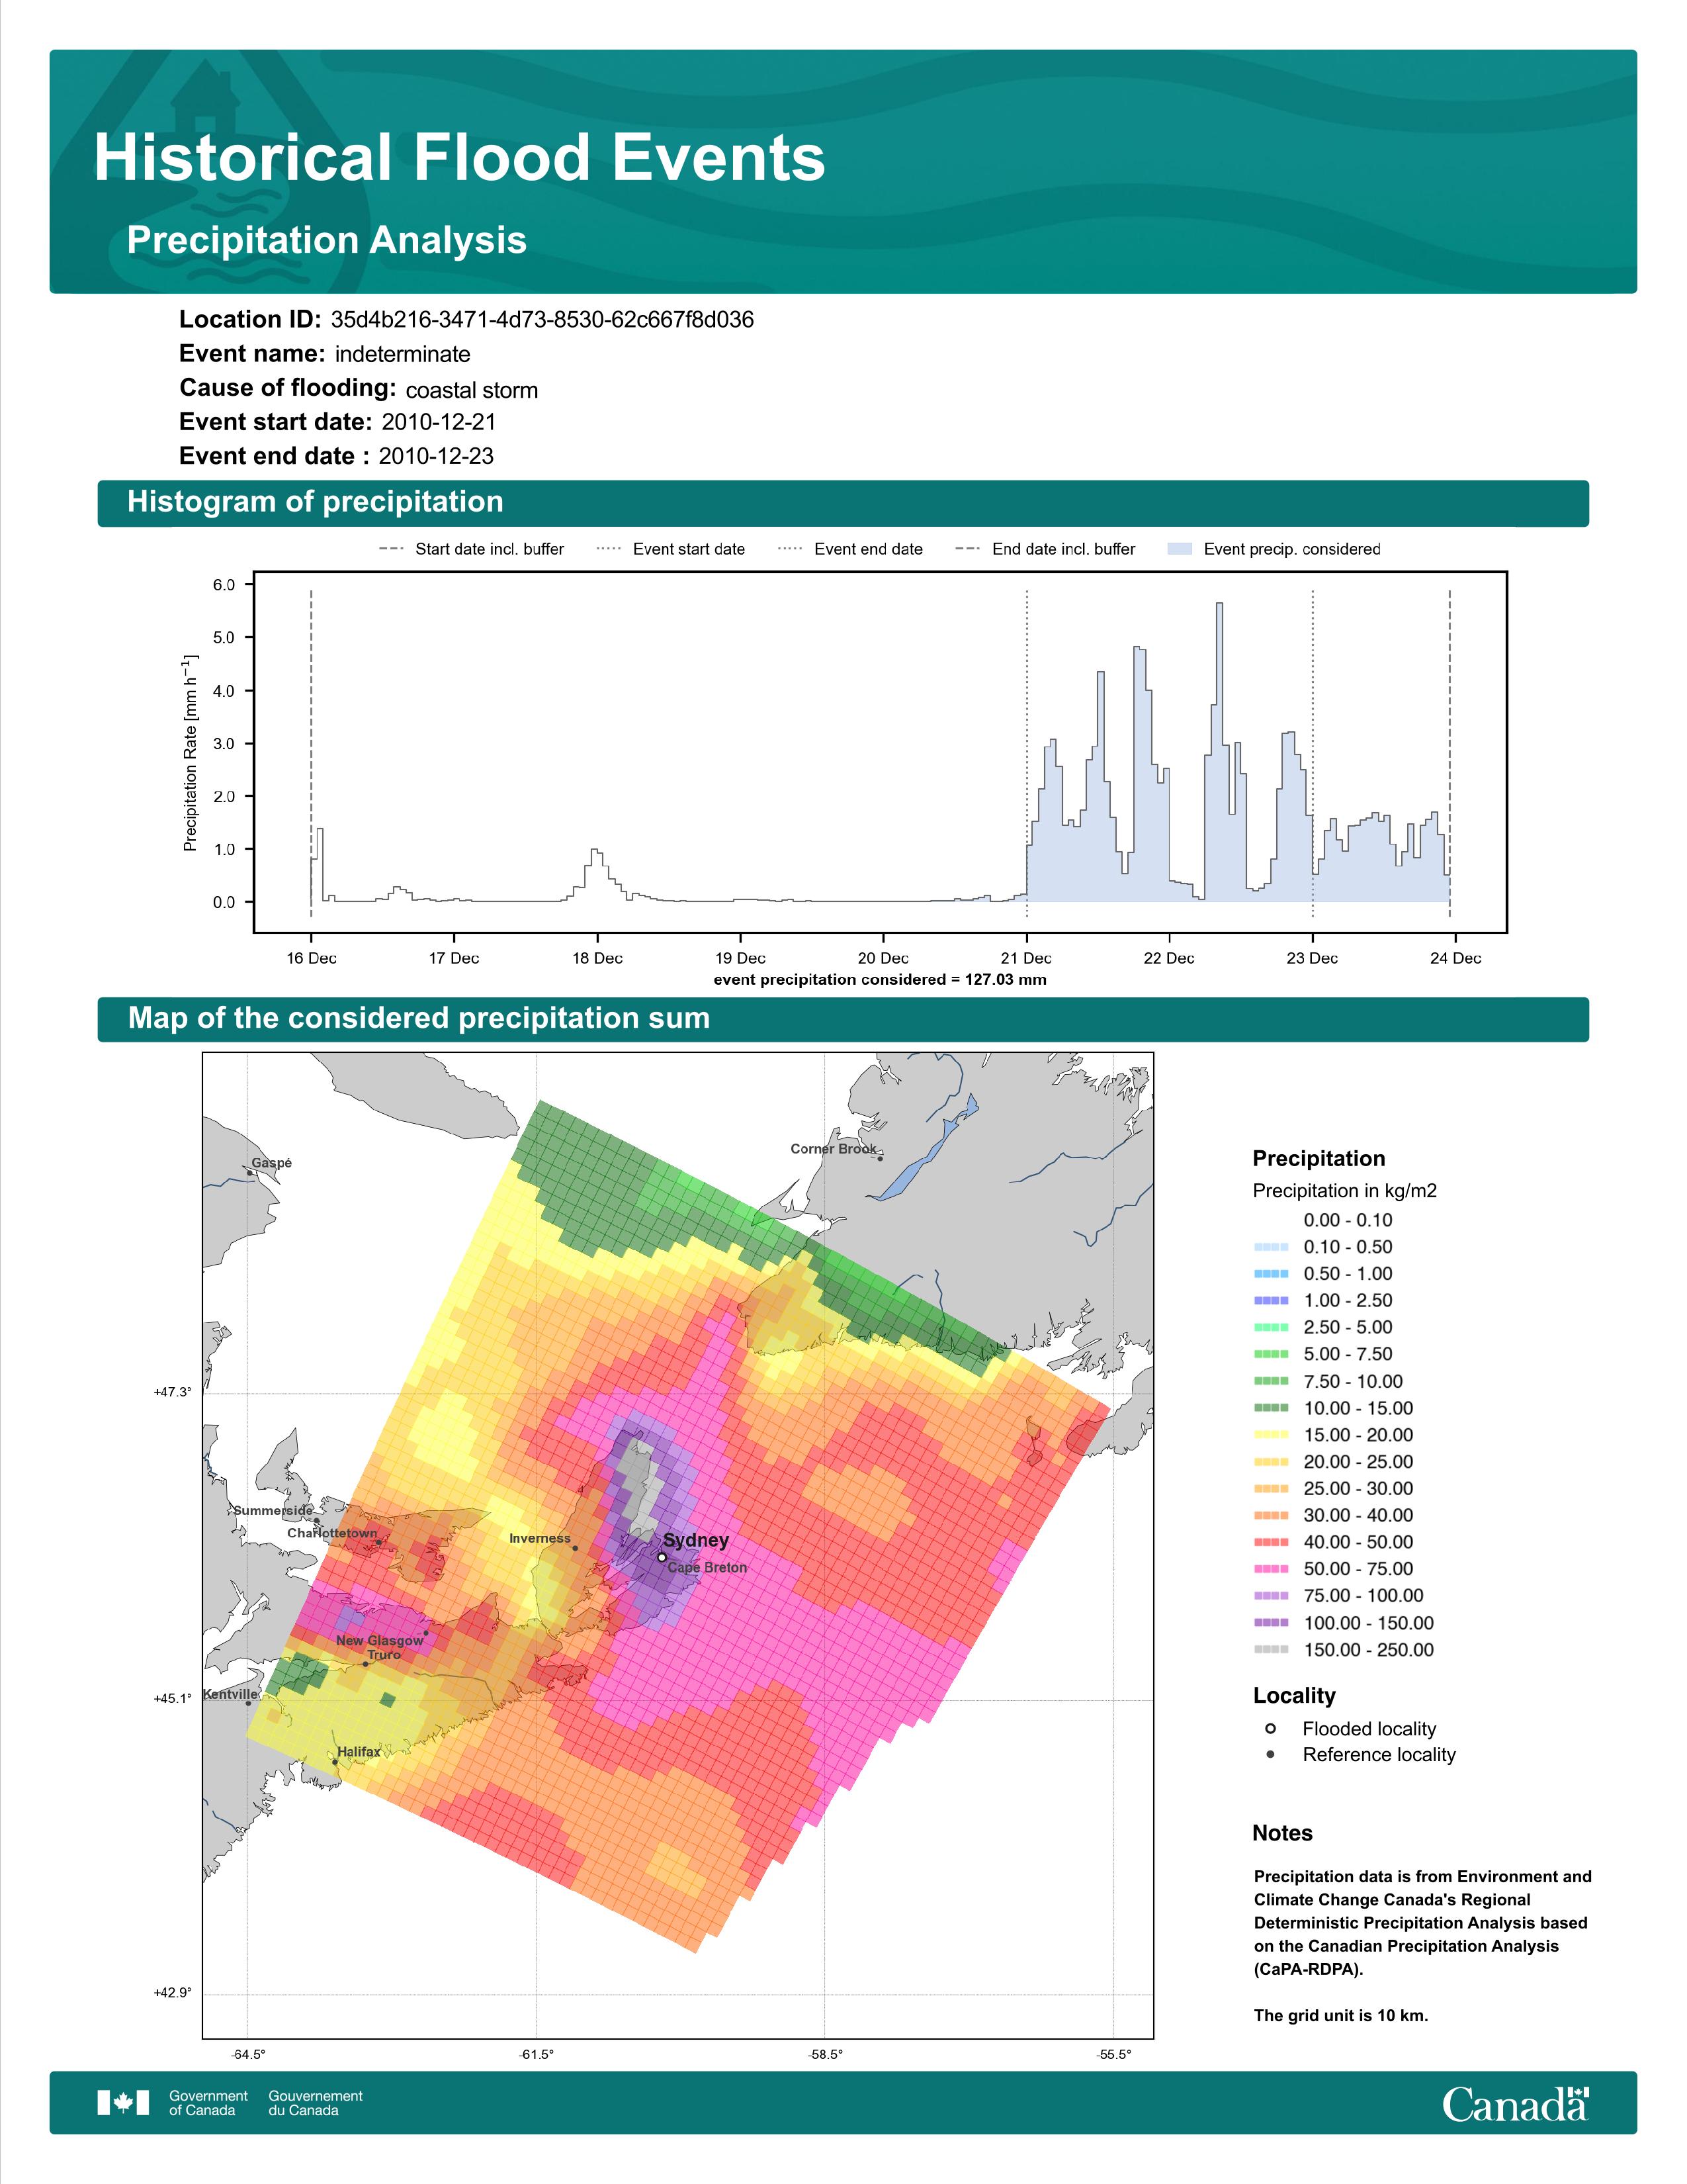Screen dimensions: 1687x2184
Task: Click the Canada wordmark in footer
Action: (x=1515, y=2103)
